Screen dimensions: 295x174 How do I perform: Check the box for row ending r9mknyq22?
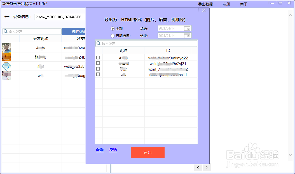click(98, 57)
